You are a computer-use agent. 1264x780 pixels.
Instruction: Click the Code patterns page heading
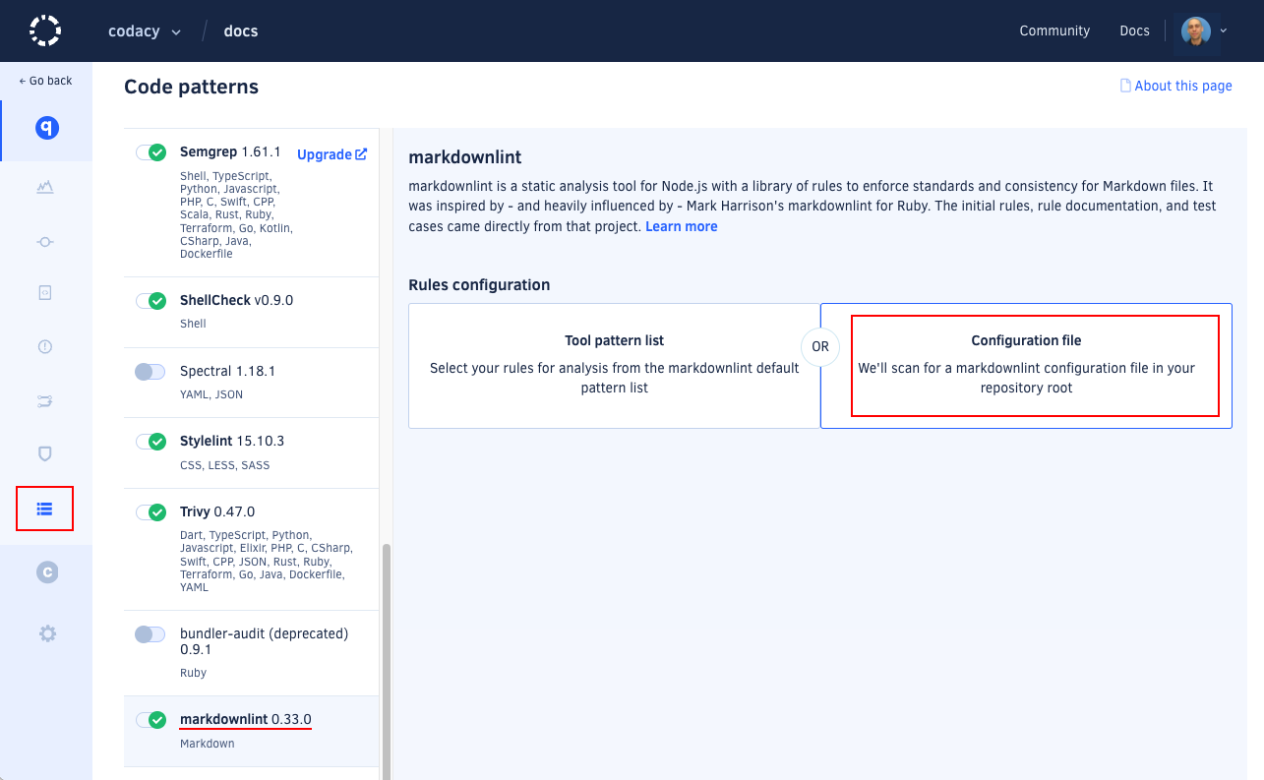(x=192, y=87)
